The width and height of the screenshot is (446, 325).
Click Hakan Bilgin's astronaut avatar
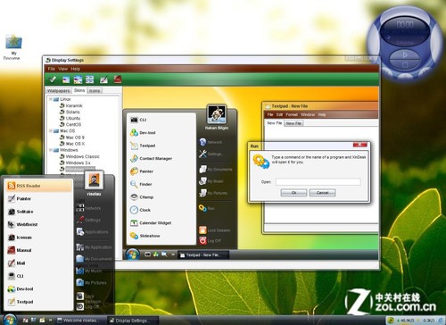pyautogui.click(x=217, y=114)
